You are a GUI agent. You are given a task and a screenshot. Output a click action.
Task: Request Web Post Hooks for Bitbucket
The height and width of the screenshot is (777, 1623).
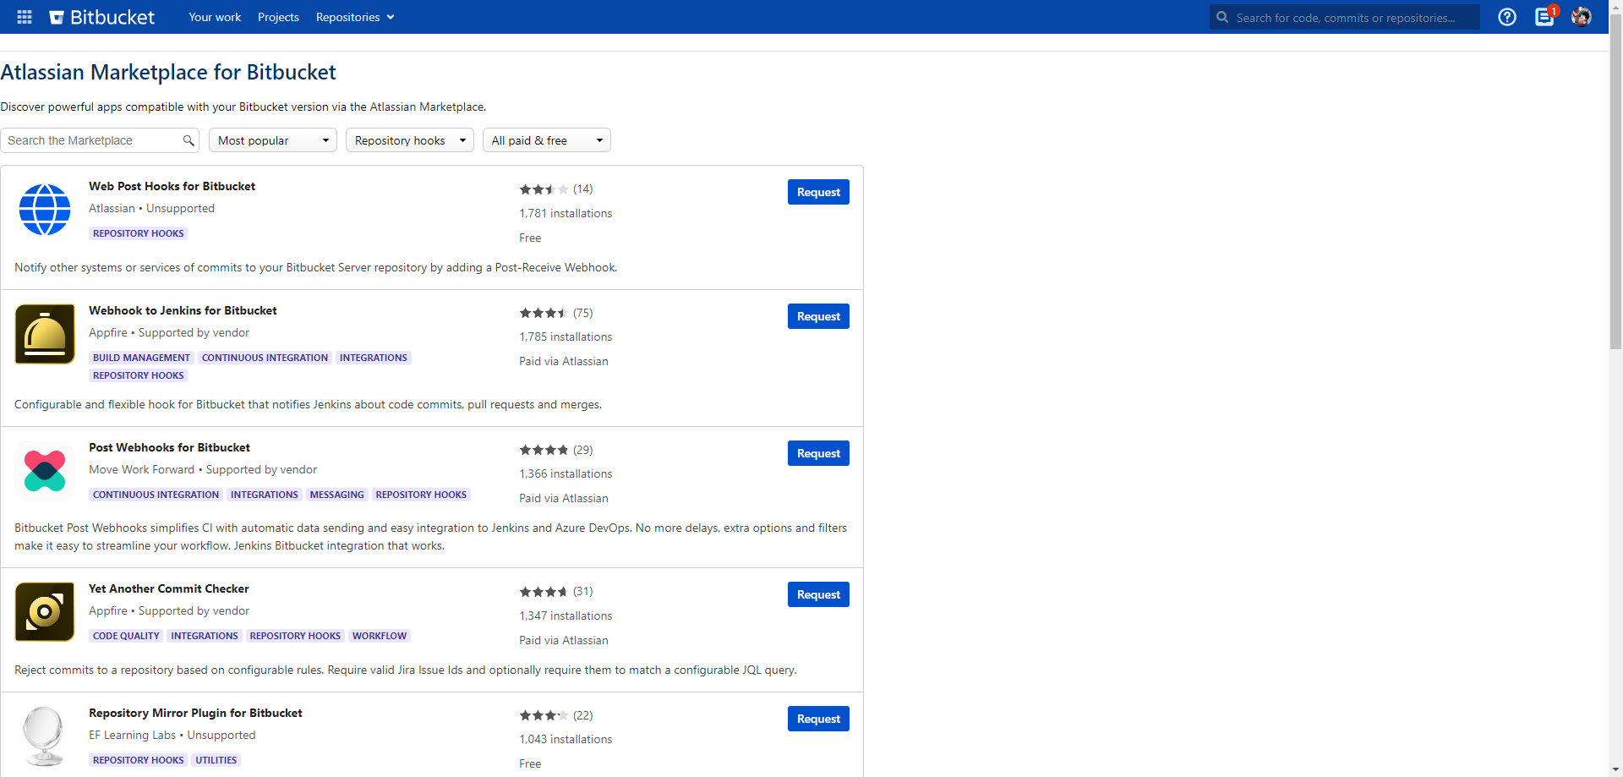(x=818, y=192)
